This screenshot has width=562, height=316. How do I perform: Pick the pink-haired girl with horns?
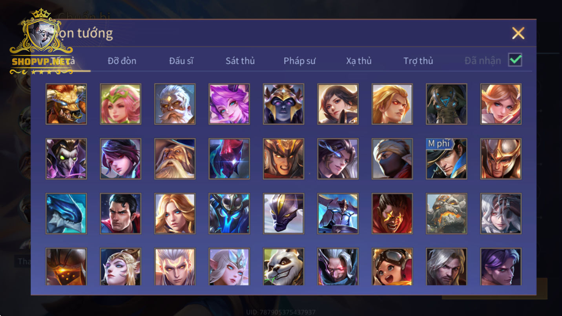229,104
